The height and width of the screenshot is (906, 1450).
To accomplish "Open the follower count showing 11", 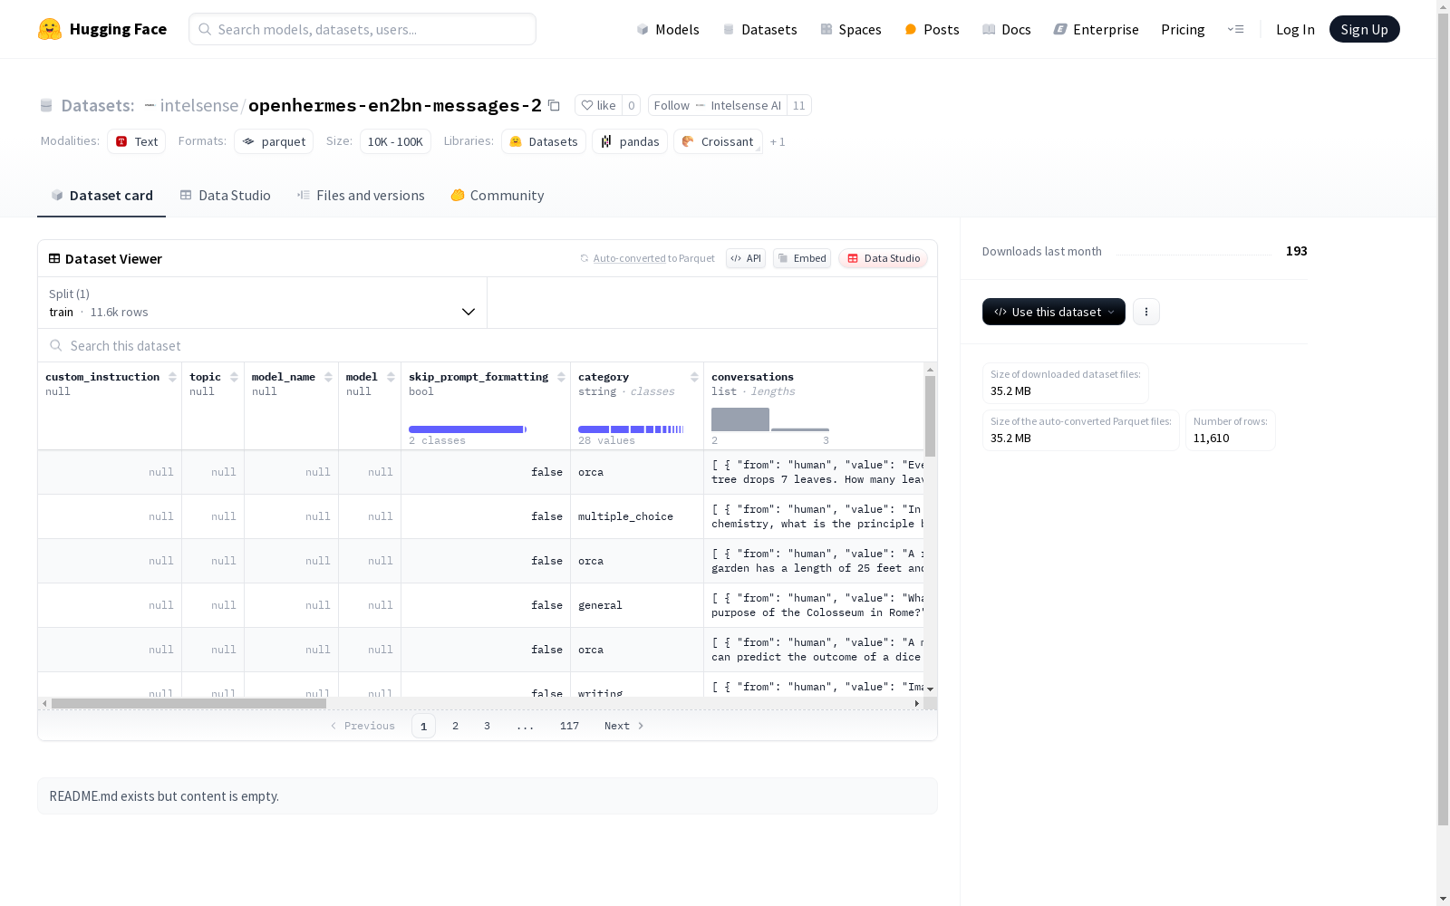I will (798, 105).
